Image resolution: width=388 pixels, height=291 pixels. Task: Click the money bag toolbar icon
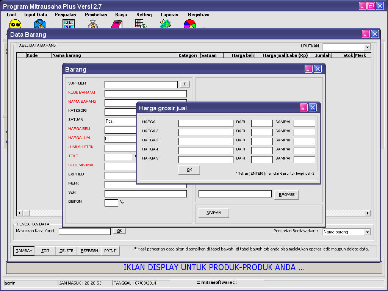point(92,24)
